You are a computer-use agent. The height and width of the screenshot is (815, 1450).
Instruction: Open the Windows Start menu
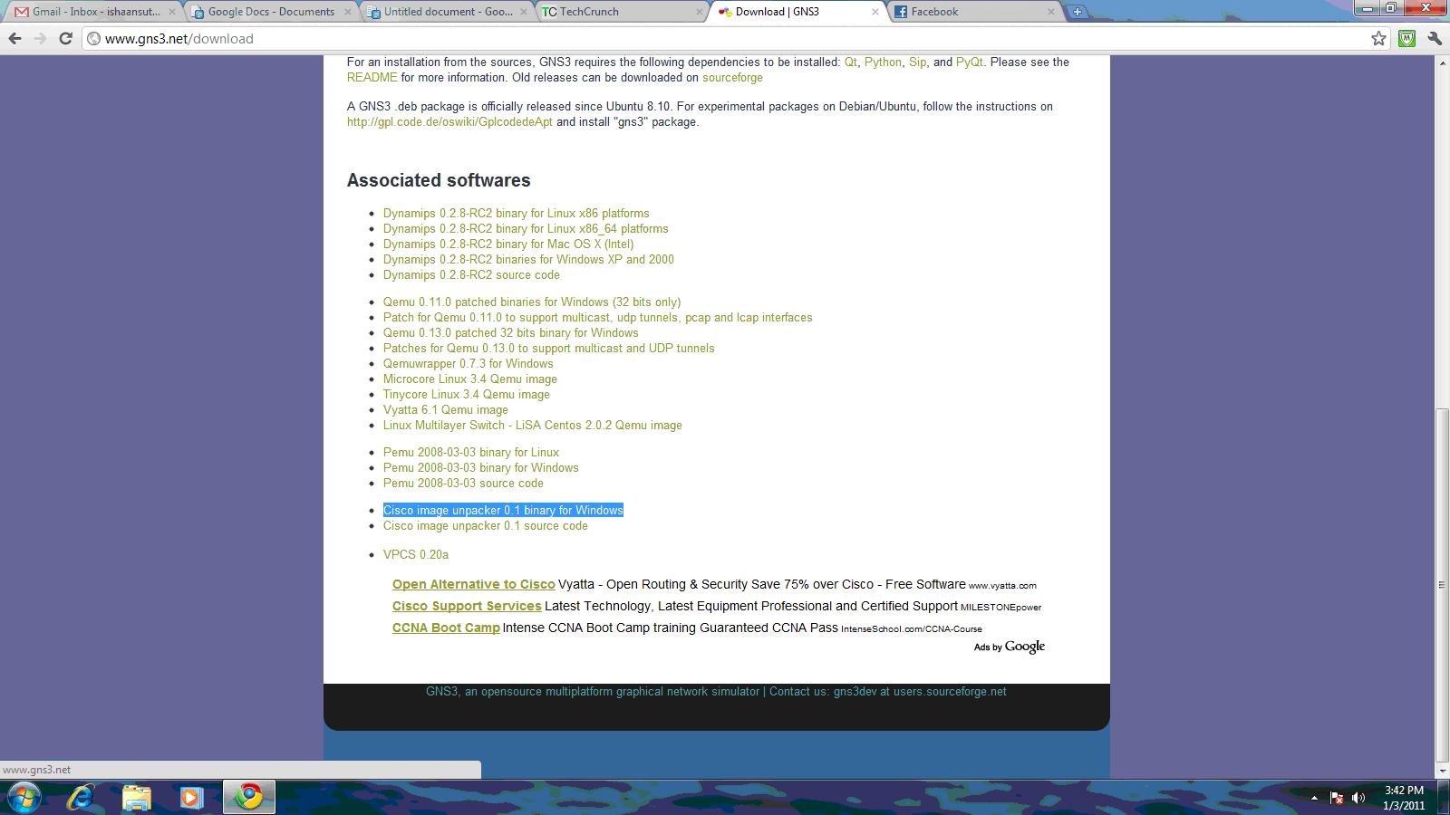coord(24,797)
